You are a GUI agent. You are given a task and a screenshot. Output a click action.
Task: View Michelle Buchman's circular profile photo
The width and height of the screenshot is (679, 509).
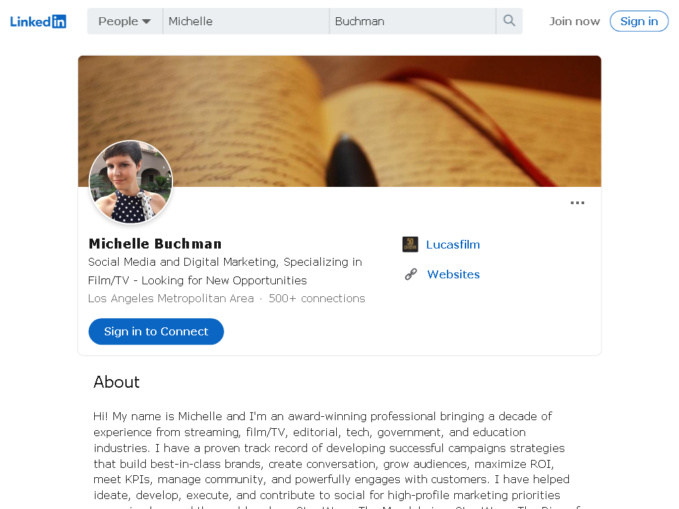tap(131, 182)
